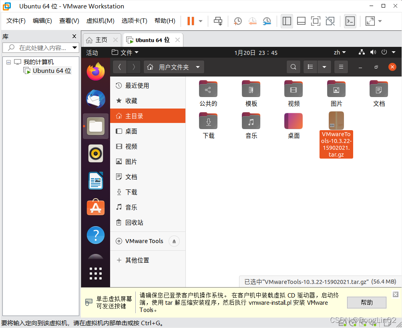Open the 文件 app menu in top bar
The height and width of the screenshot is (328, 402).
click(x=125, y=52)
